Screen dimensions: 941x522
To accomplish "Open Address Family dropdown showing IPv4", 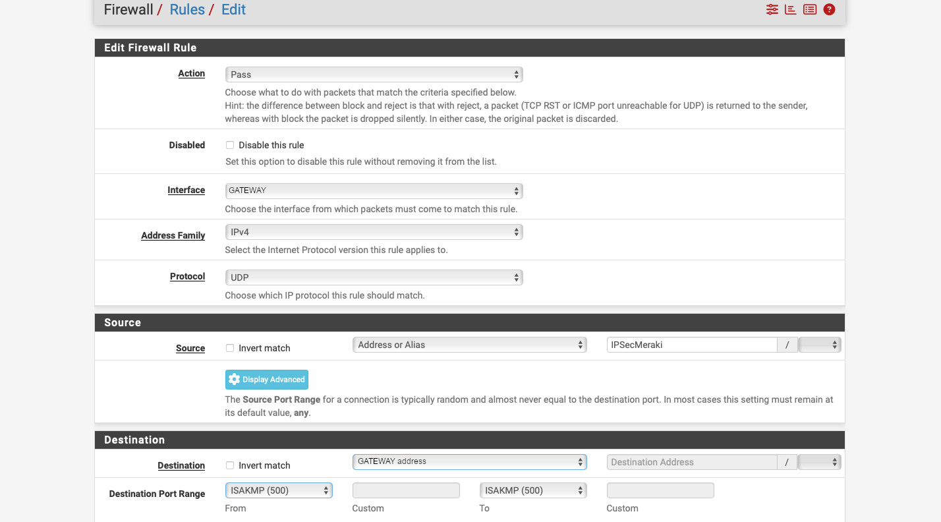I will tap(374, 232).
